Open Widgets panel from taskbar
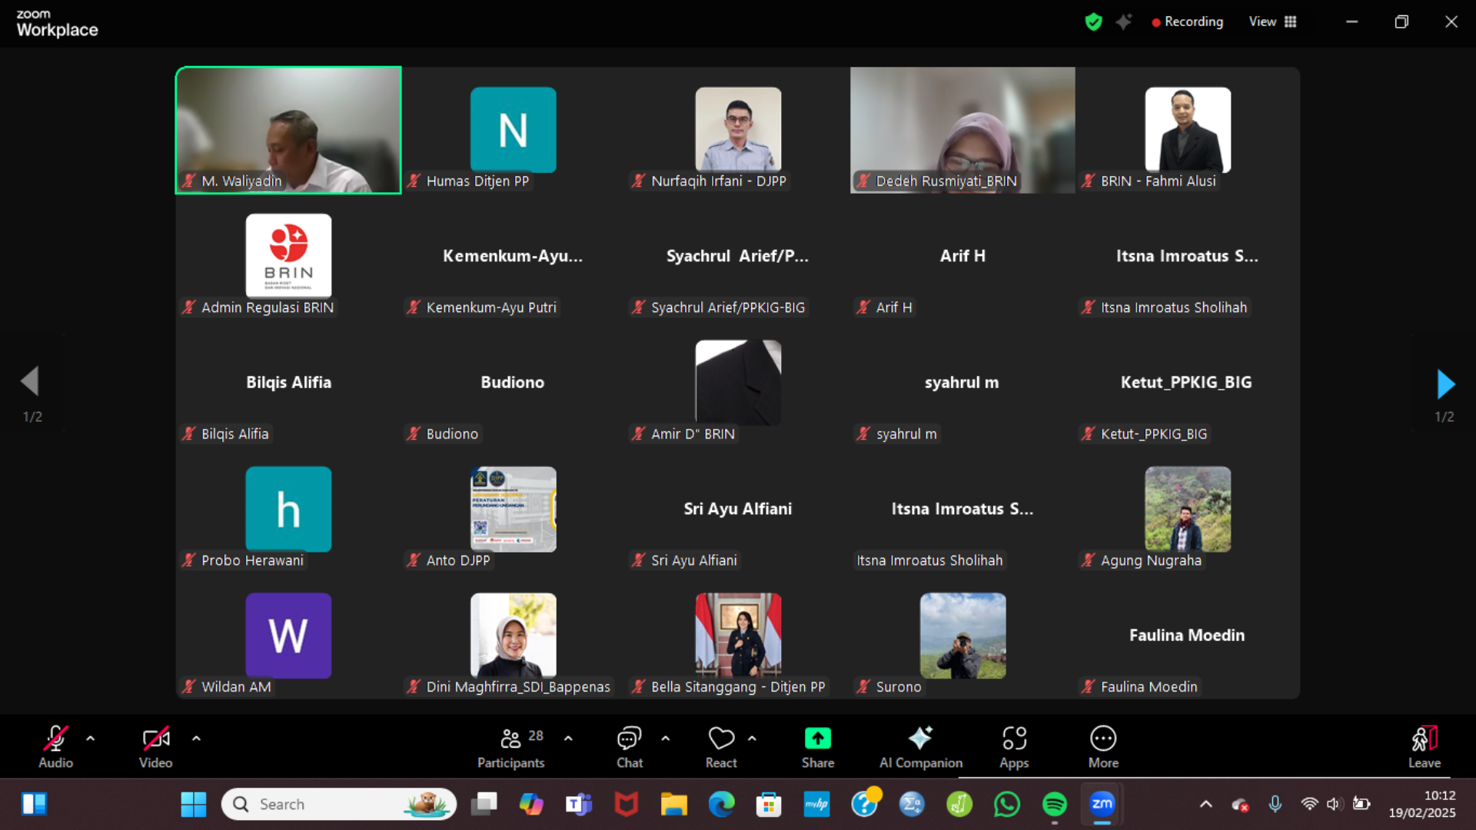Image resolution: width=1476 pixels, height=830 pixels. 34,805
